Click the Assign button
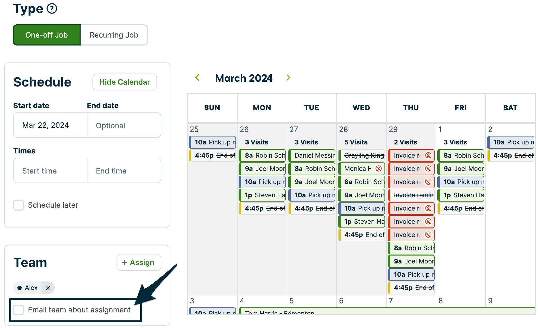This screenshot has width=538, height=328. pos(138,262)
